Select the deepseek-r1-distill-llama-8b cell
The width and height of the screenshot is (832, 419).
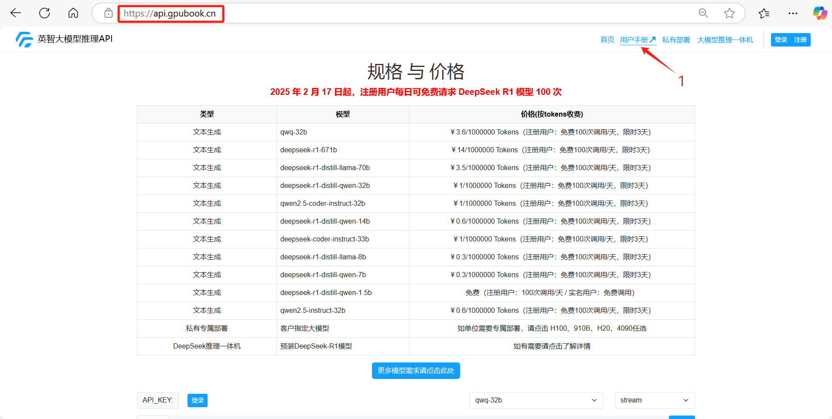[343, 257]
